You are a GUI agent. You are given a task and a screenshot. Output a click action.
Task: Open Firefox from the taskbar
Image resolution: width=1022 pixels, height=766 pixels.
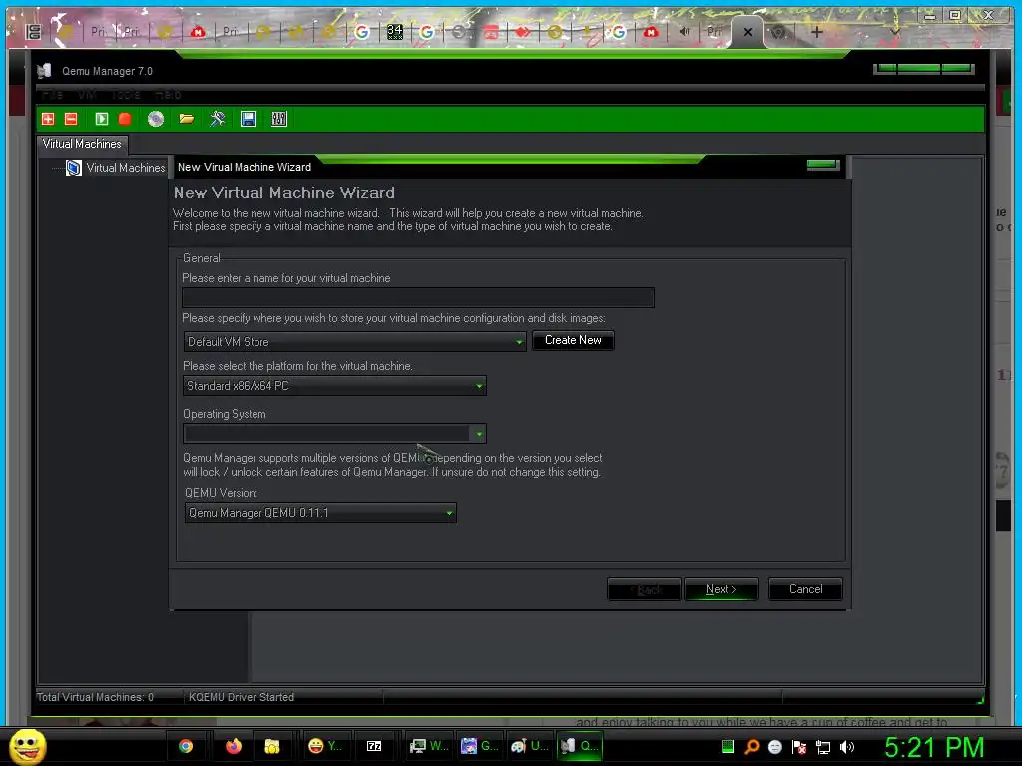(x=233, y=746)
